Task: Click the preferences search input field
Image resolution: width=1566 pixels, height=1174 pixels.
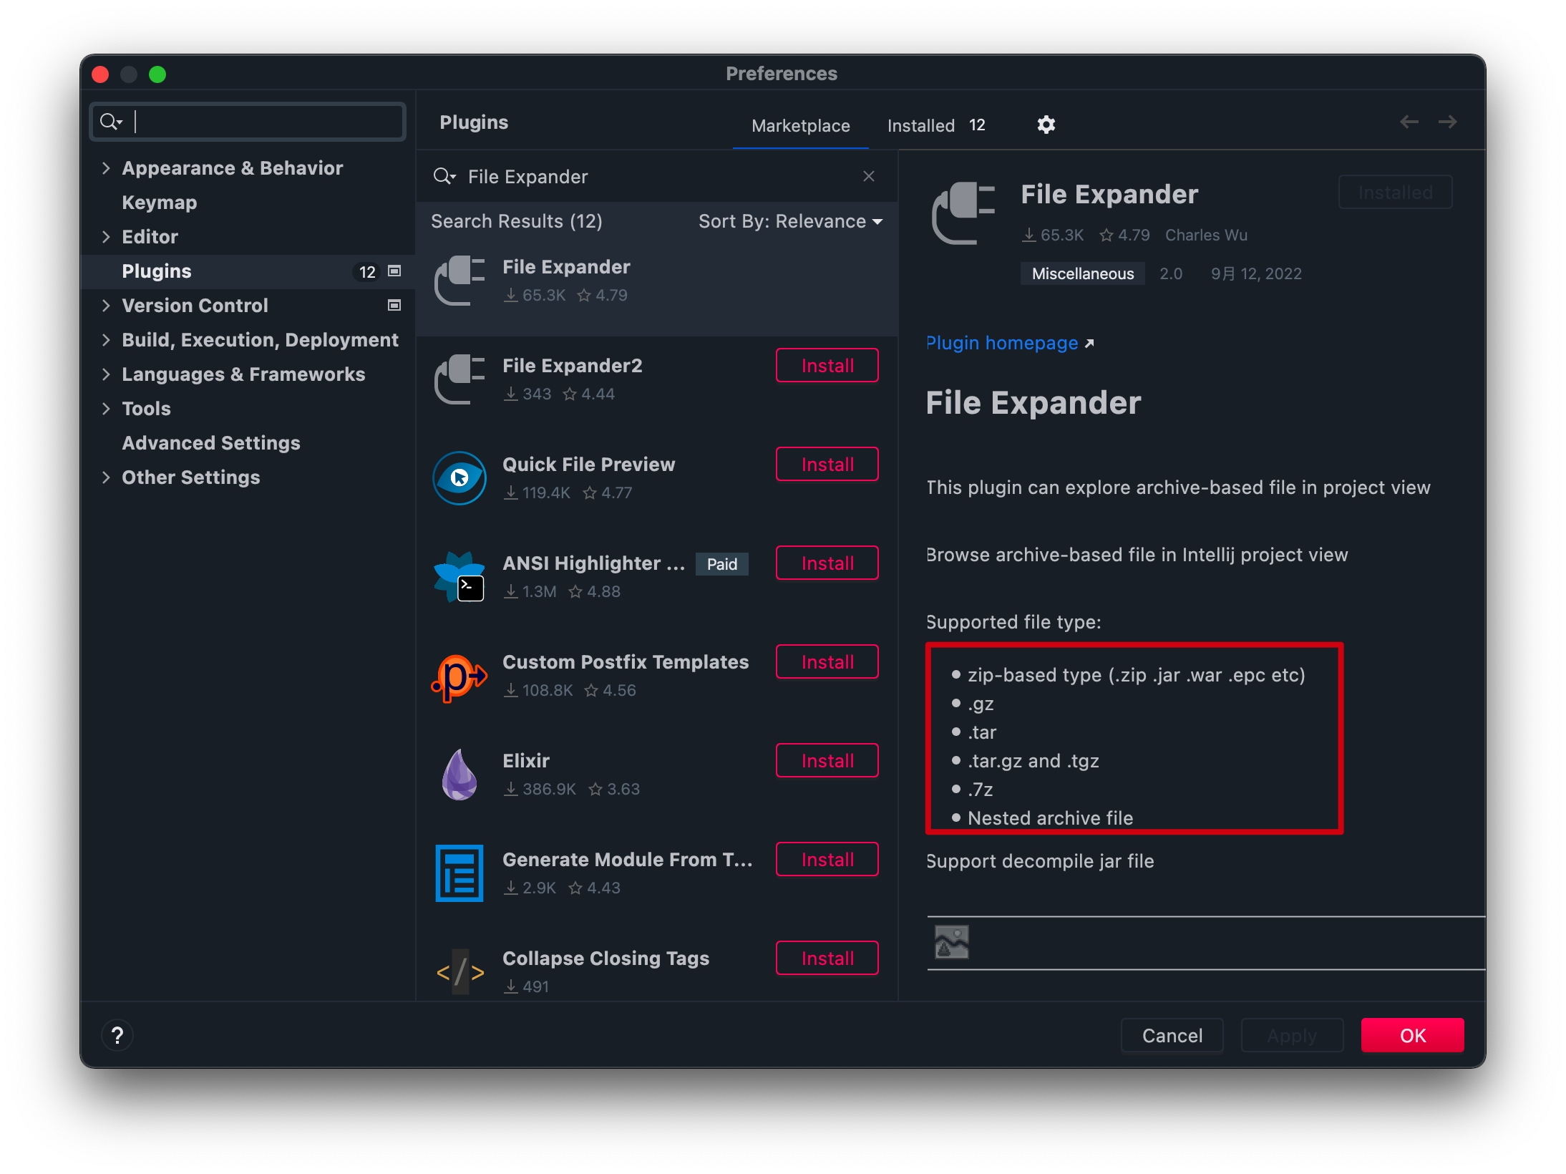Action: (265, 122)
